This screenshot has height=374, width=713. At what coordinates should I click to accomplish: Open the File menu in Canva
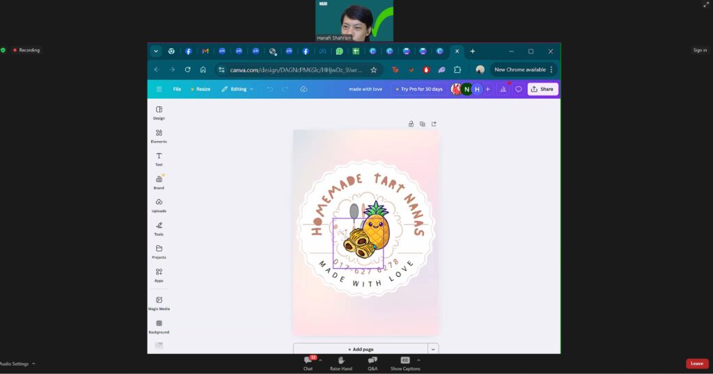[177, 89]
